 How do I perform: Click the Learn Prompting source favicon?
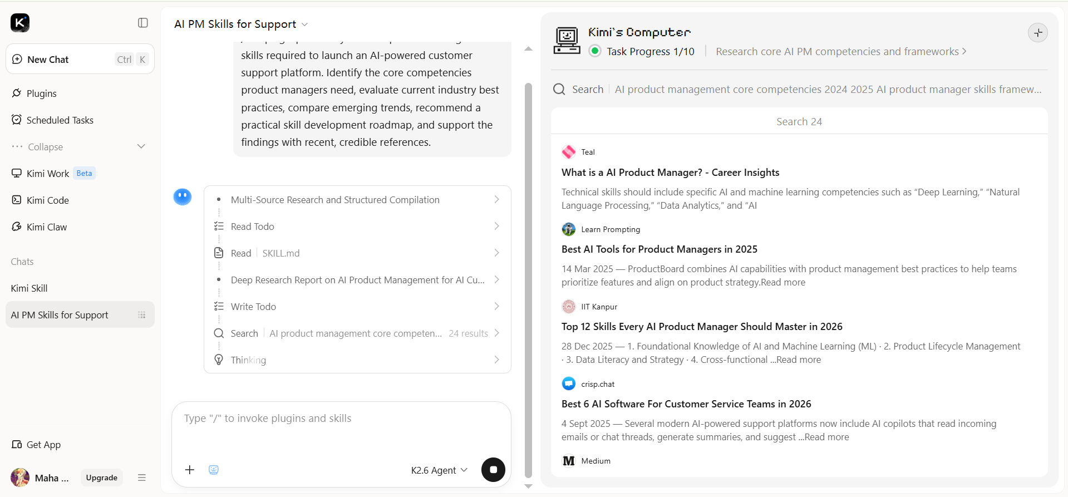click(x=569, y=229)
